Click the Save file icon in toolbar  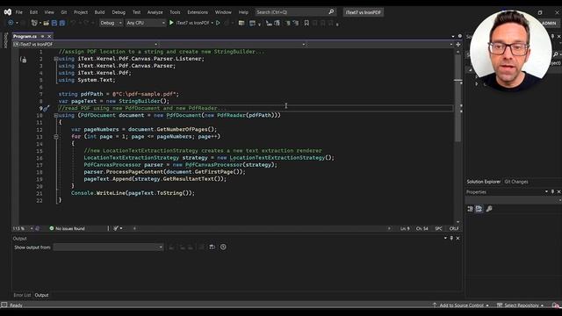click(x=54, y=23)
